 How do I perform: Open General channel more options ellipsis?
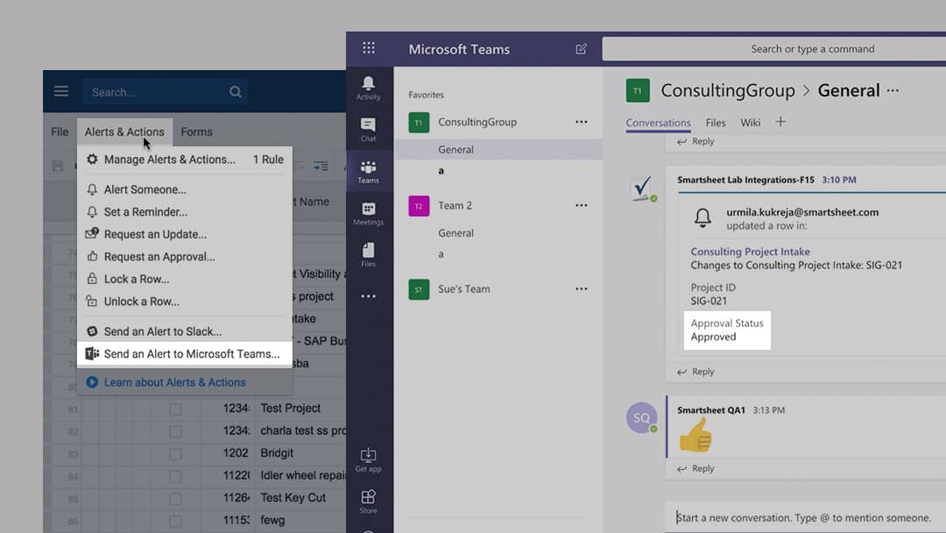point(893,90)
